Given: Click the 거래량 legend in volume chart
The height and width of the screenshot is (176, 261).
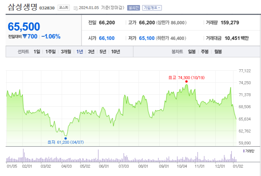Looking at the screenshot, I should point(249,151).
